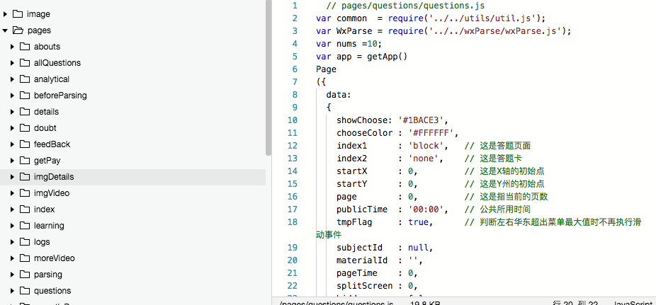Click line number 12 in gutter

pyautogui.click(x=293, y=146)
